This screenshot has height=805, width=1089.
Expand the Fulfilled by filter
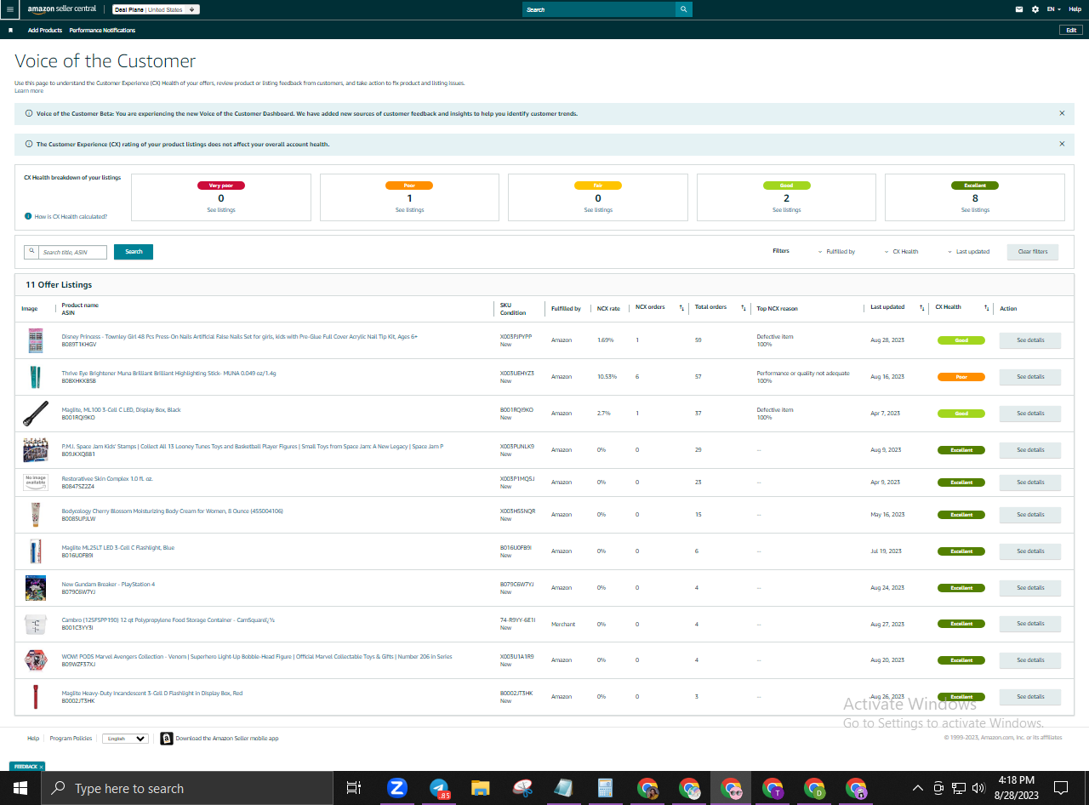click(836, 252)
